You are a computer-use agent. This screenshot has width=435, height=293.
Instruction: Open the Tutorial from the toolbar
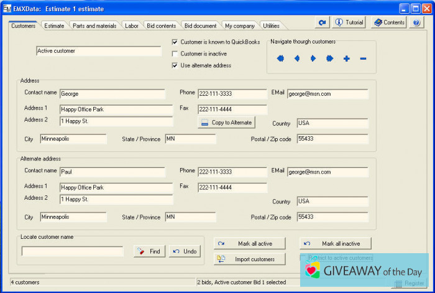(349, 22)
